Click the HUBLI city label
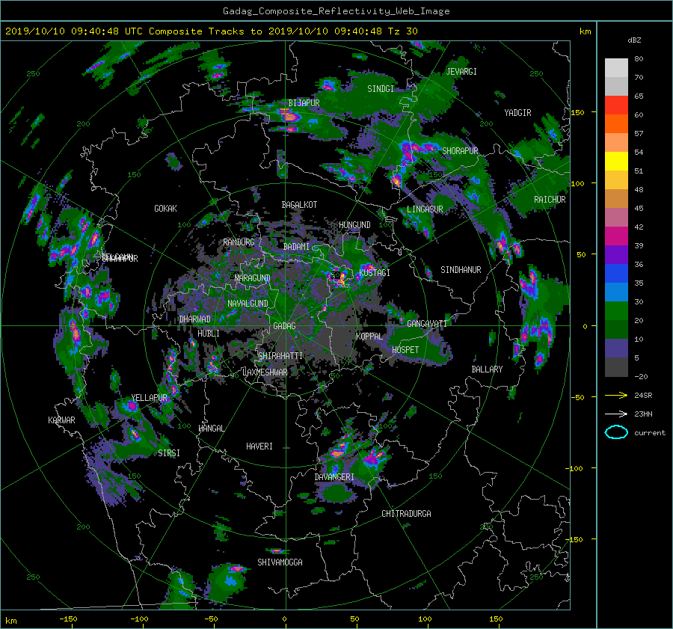Screen dimensions: 673x629 209,334
